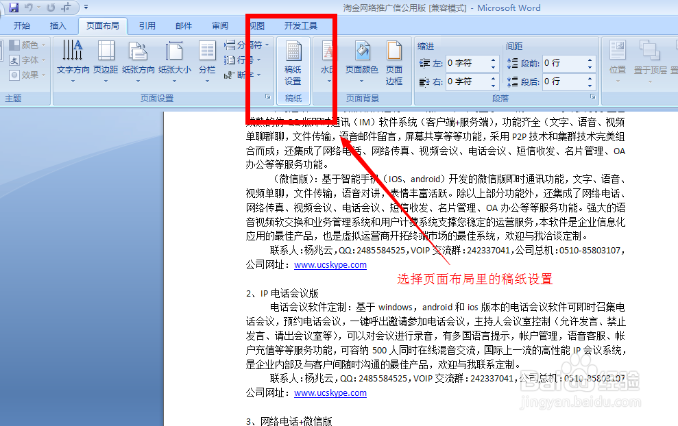Click the Undo icon in title bar
Screen dimensions: 678x426
[29, 8]
